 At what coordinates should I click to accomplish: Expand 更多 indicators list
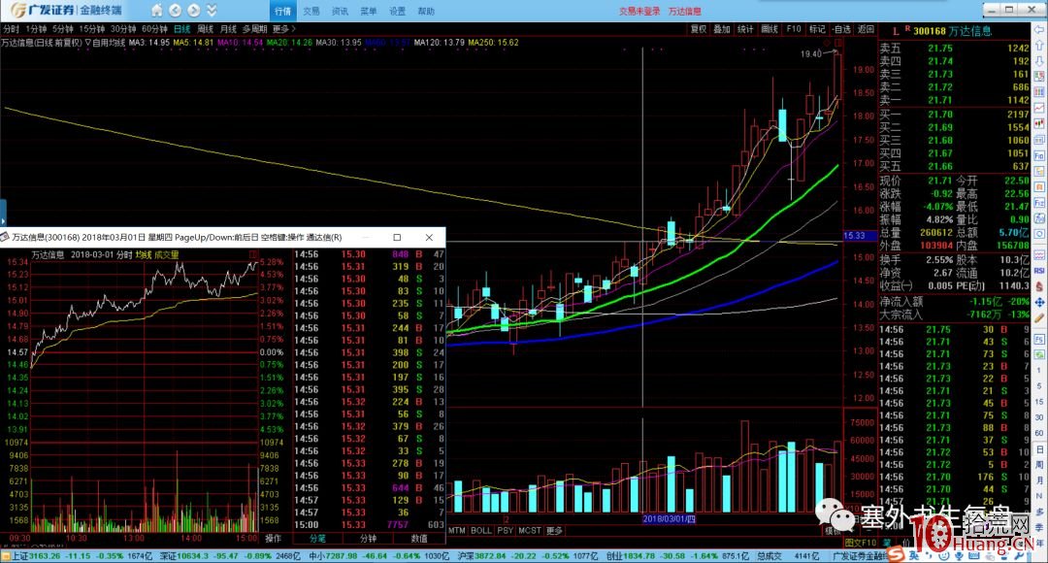pos(555,530)
